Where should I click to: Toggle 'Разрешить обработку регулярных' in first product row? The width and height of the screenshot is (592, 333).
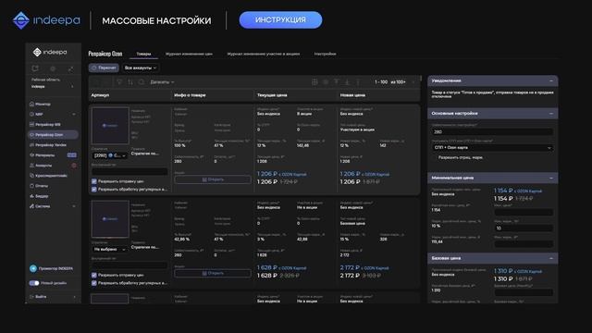94,189
